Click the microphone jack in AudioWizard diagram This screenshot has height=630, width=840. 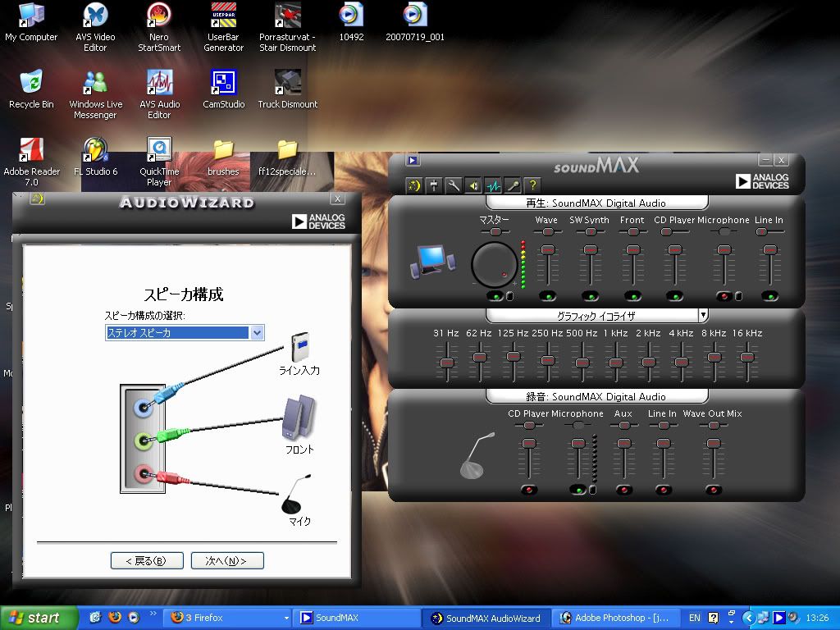point(143,473)
